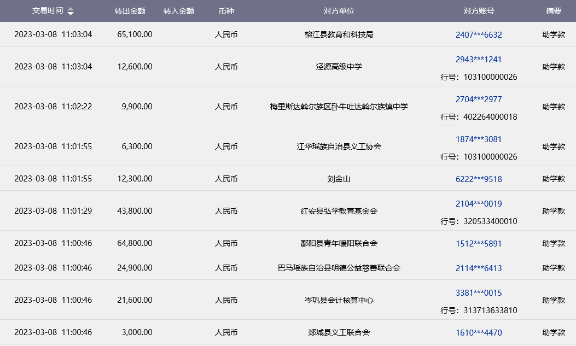The image size is (576, 346).
Task: Click the 转出金额 column header
Action: [130, 11]
